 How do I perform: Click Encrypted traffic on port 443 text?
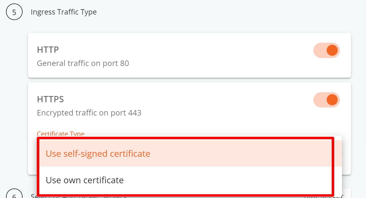(89, 113)
